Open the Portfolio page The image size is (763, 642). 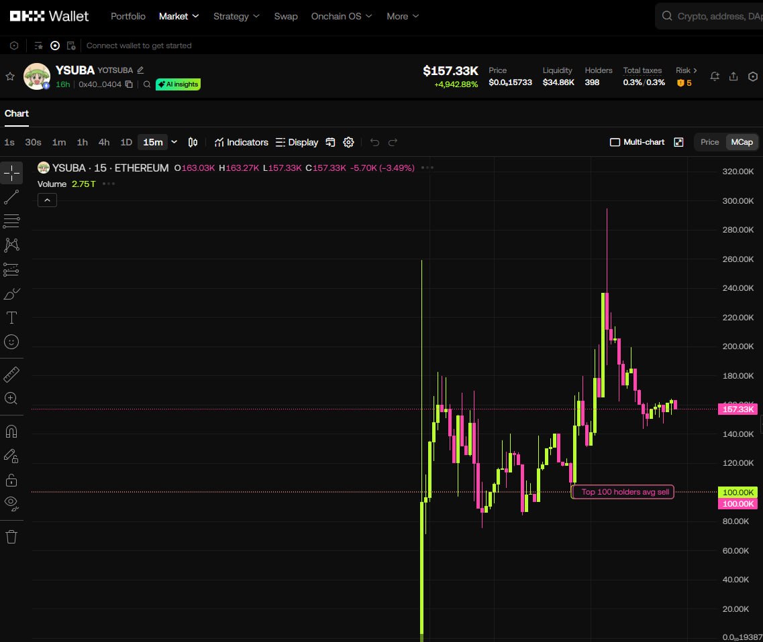(128, 17)
